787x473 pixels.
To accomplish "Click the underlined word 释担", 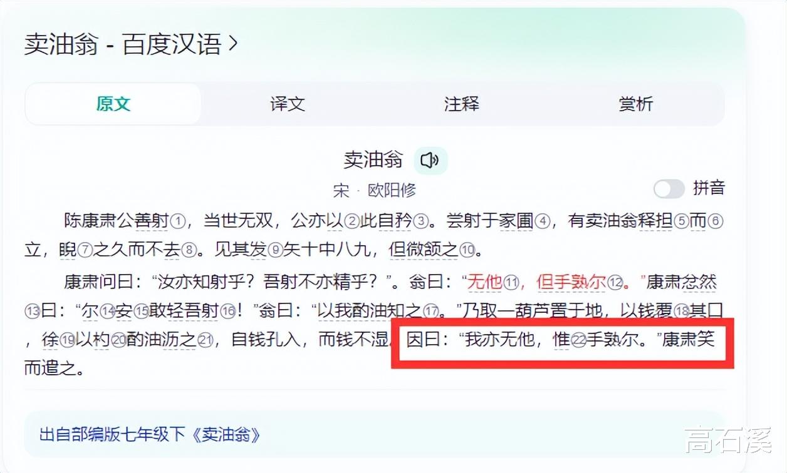I will pyautogui.click(x=655, y=221).
